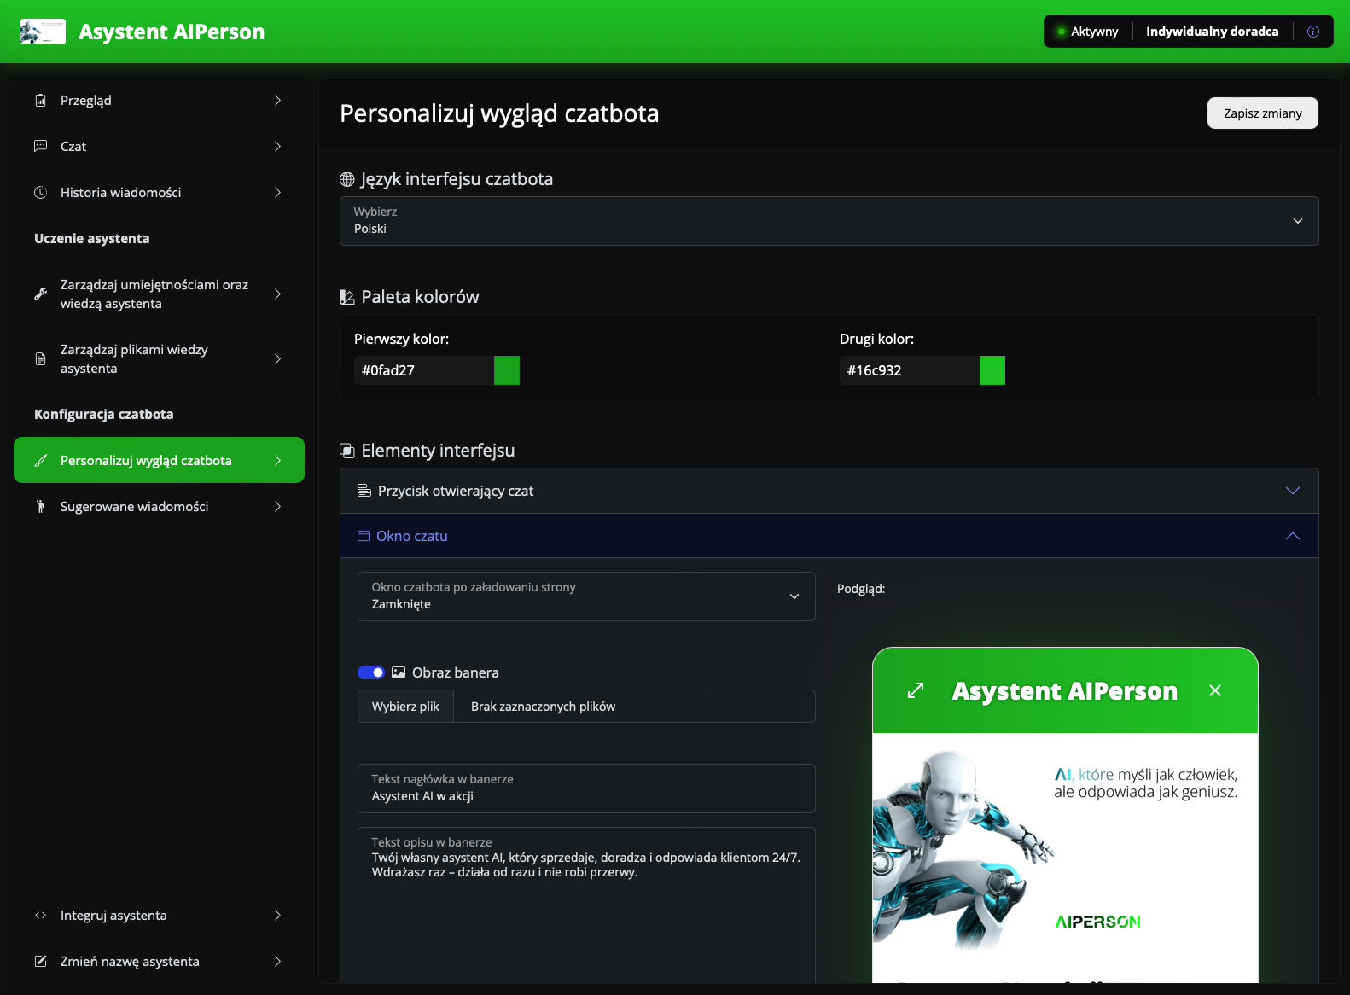Image resolution: width=1350 pixels, height=995 pixels.
Task: Click the green Aktywny status dot
Action: [x=1062, y=32]
